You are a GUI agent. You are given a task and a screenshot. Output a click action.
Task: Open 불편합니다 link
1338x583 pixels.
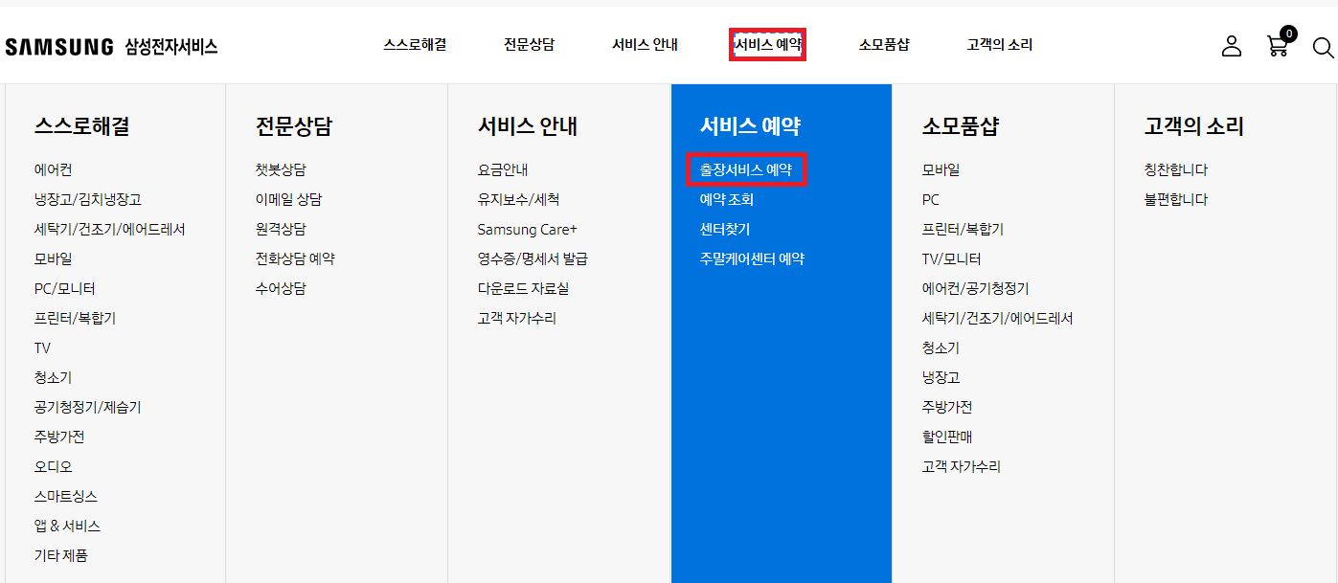[1176, 200]
